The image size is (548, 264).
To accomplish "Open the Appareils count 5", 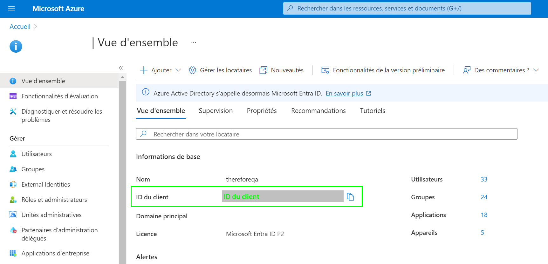I will 482,233.
